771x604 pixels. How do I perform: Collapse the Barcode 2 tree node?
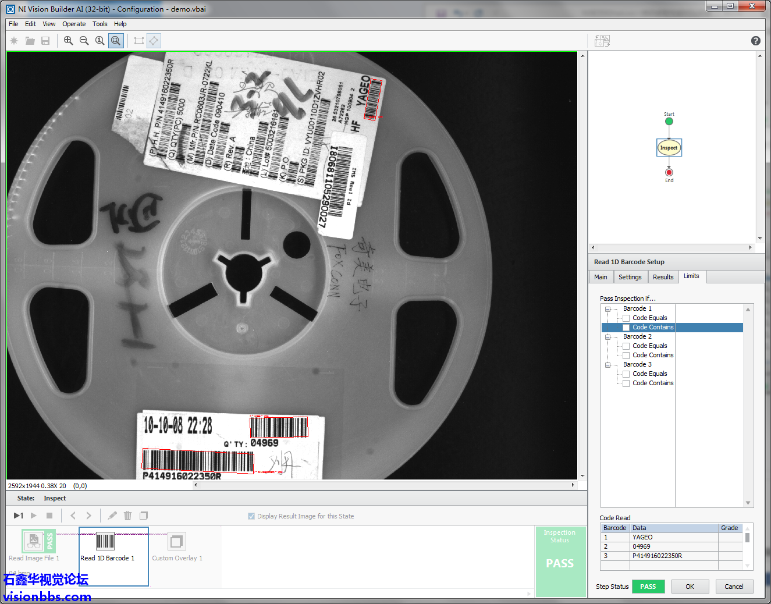(607, 337)
